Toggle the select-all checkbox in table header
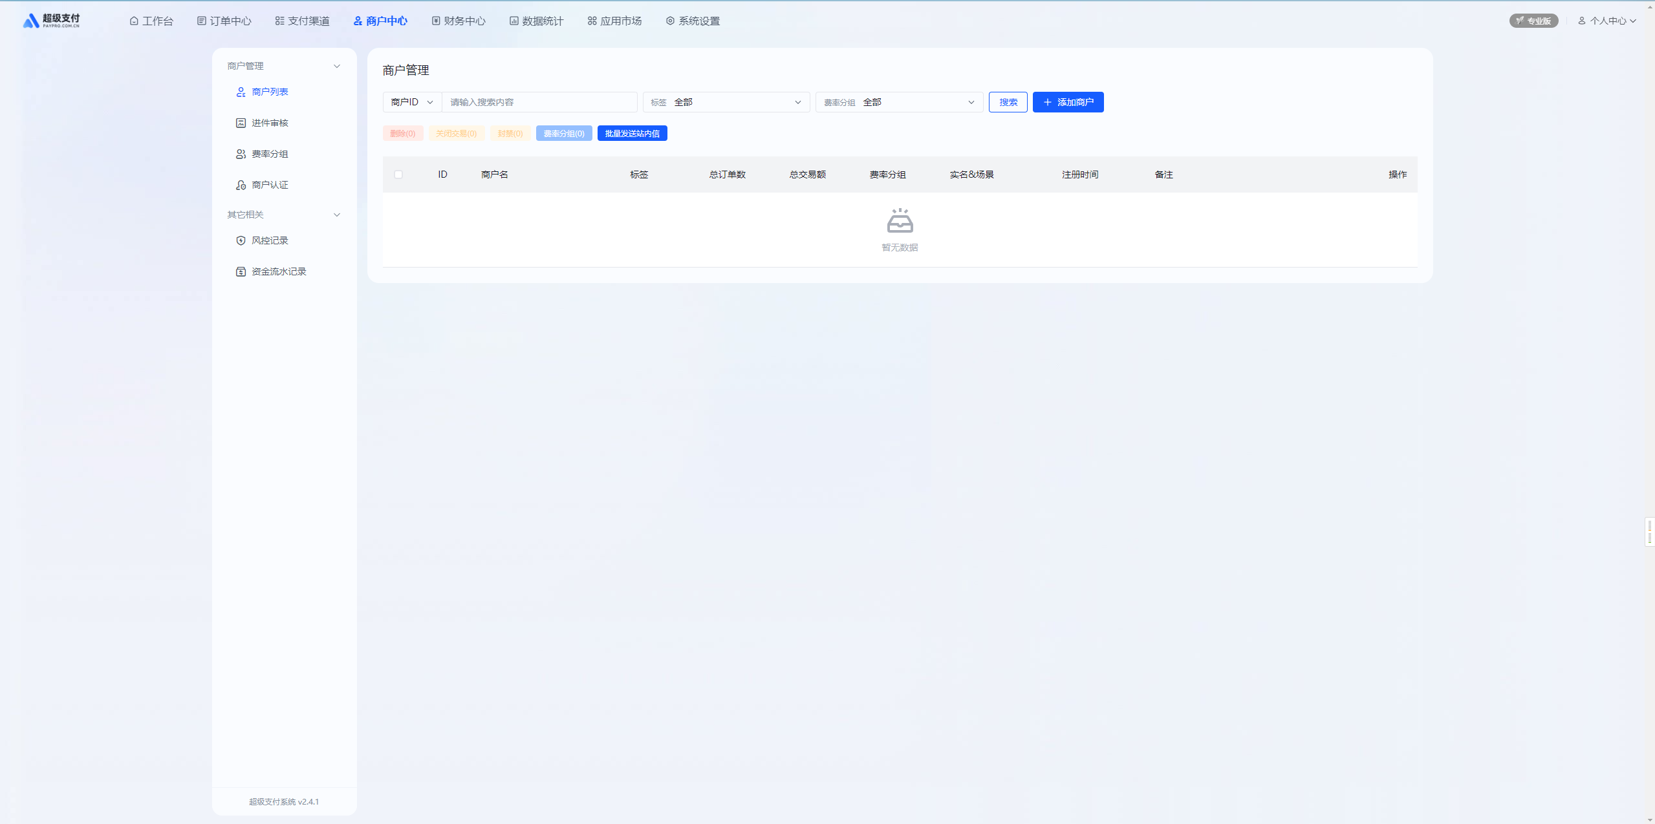This screenshot has height=824, width=1655. point(398,174)
